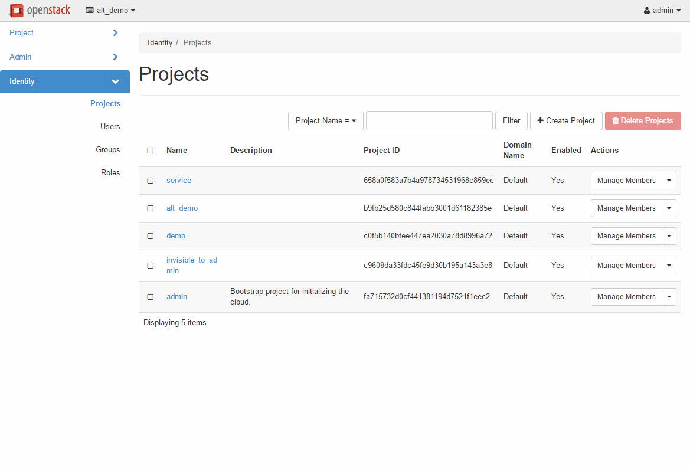
Task: Open the alt_demo project switcher dropdown
Action: (x=110, y=10)
